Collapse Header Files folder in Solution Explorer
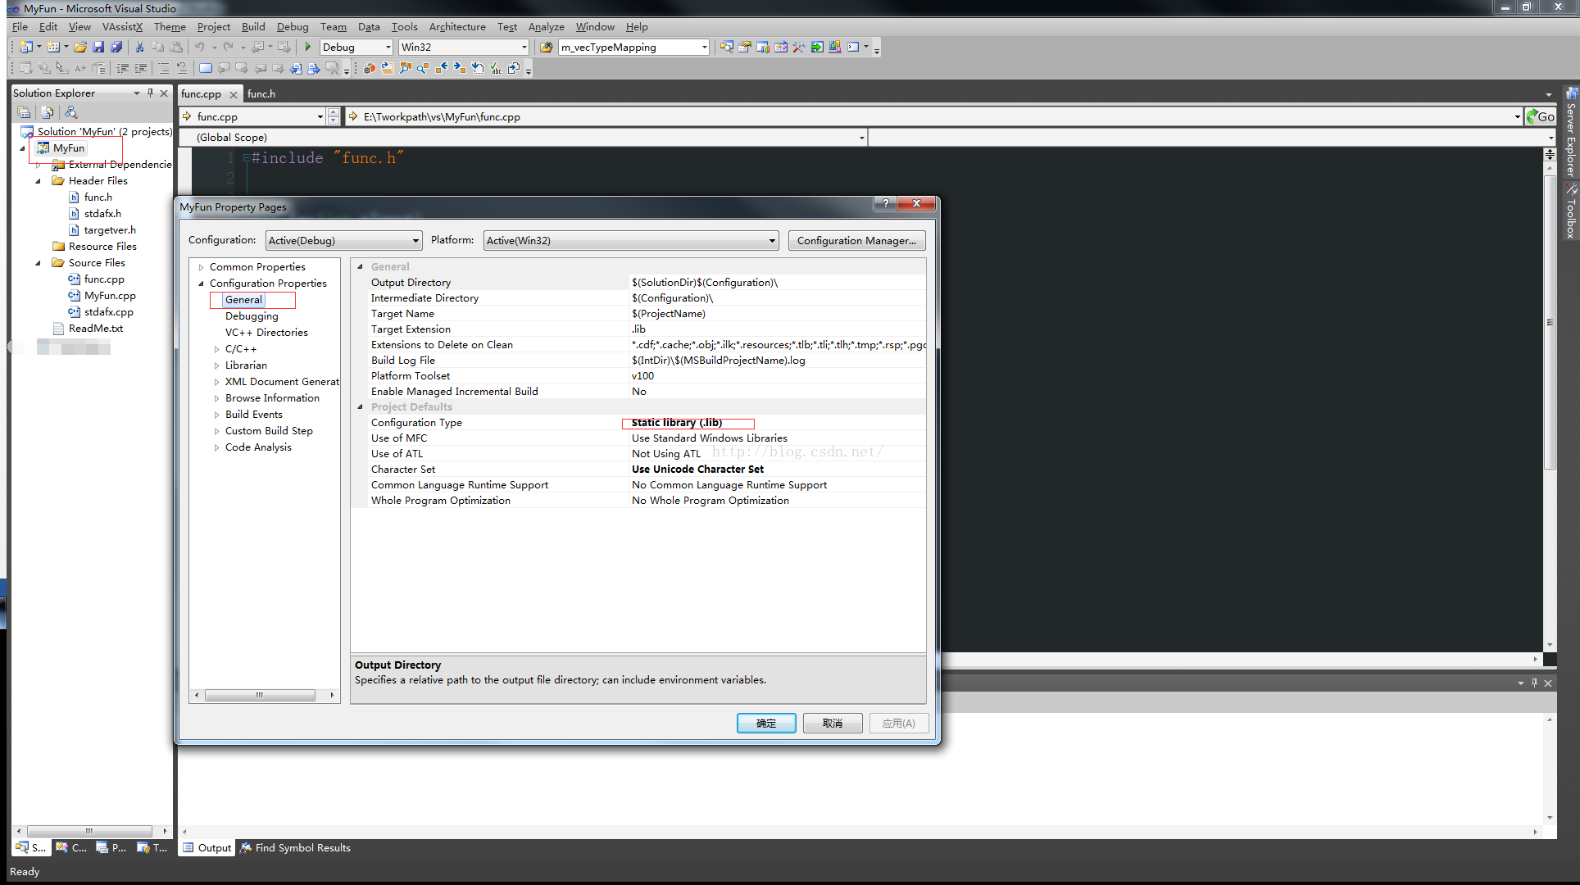Image resolution: width=1580 pixels, height=885 pixels. click(38, 181)
